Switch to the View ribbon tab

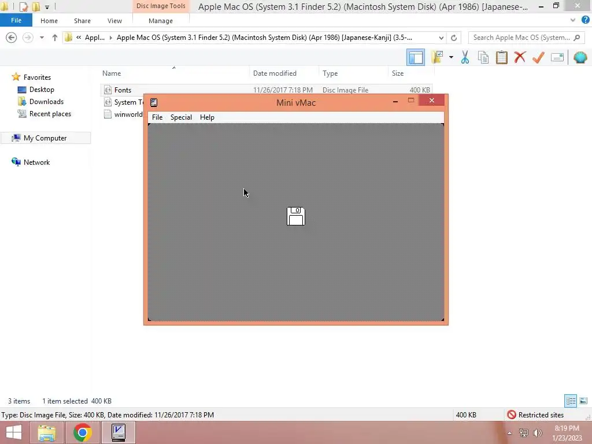pos(114,21)
